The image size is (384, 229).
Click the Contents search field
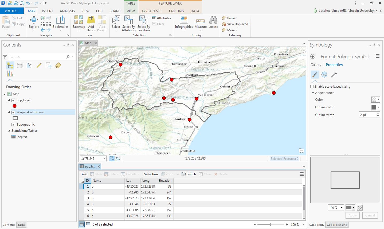click(x=37, y=57)
